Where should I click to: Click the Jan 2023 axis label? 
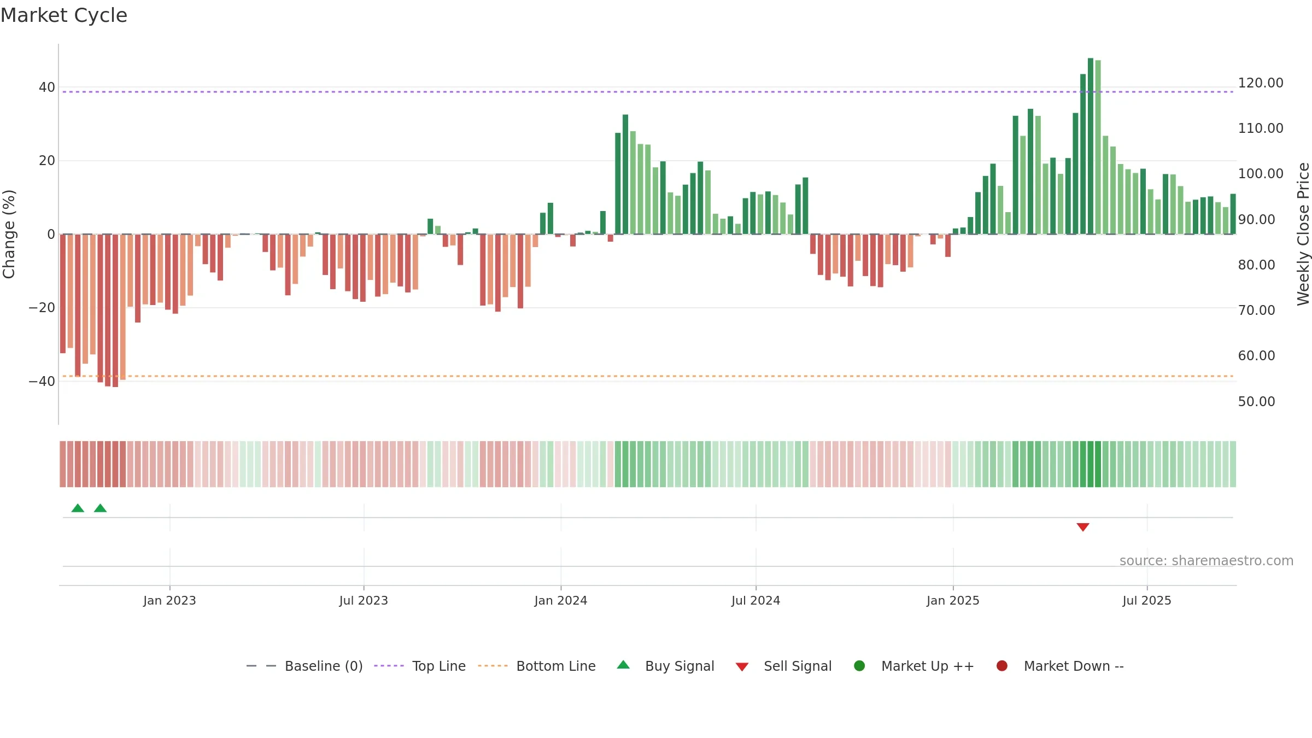[x=169, y=601]
